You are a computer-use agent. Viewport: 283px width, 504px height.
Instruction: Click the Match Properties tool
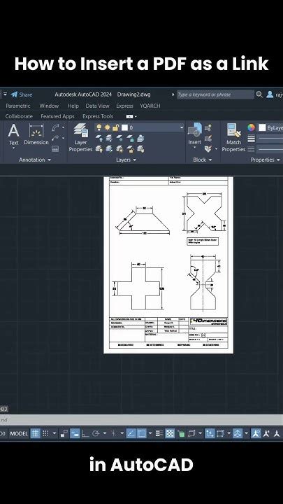(233, 138)
